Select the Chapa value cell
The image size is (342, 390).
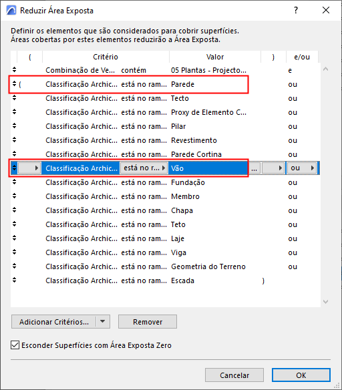182,210
